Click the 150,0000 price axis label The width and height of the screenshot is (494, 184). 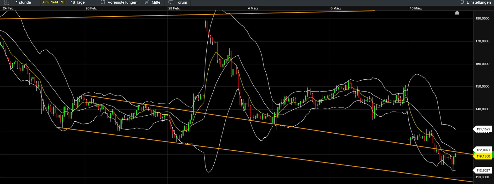(x=482, y=86)
